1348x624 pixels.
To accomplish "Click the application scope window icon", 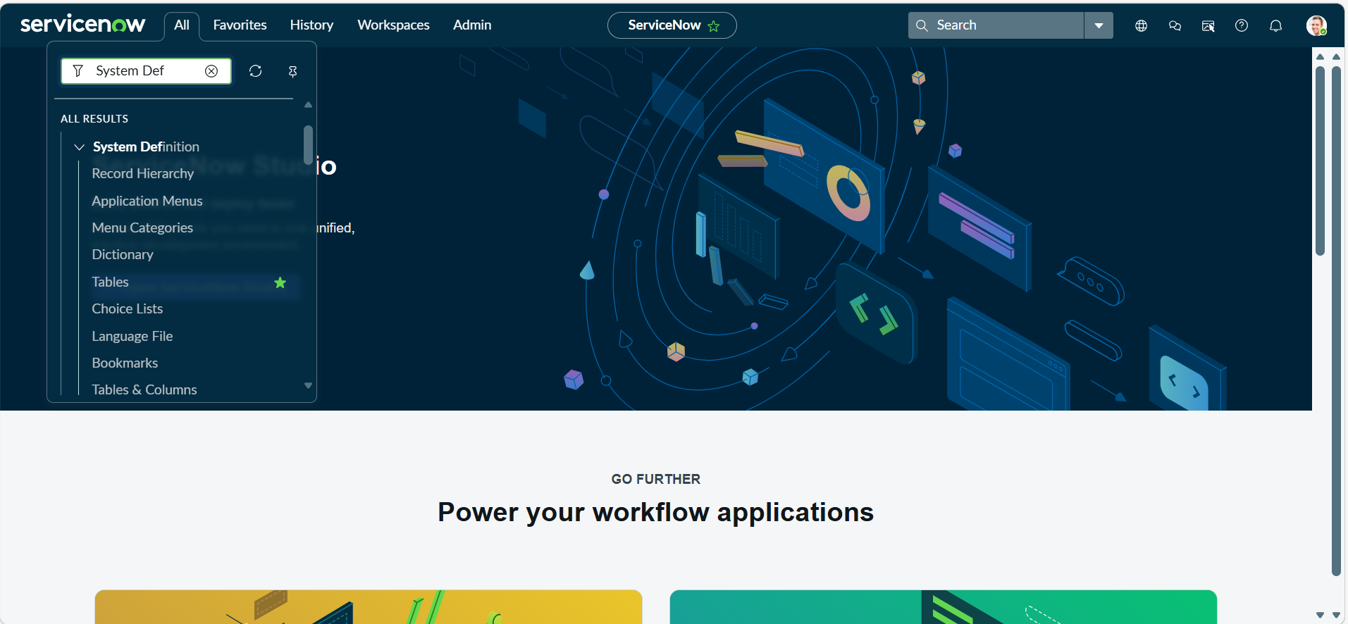I will pos(1208,26).
